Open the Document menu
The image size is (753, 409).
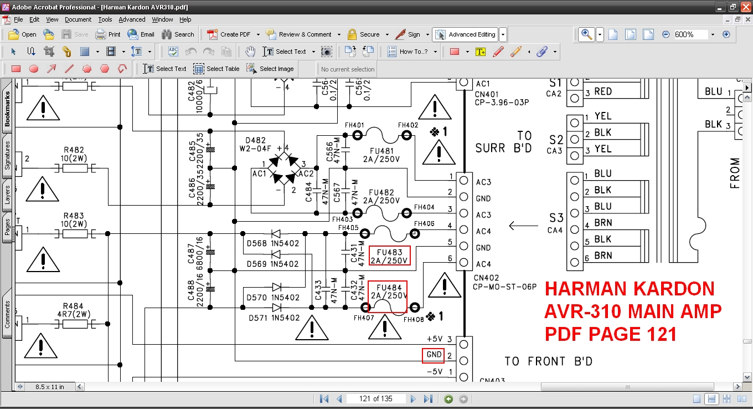[x=78, y=19]
